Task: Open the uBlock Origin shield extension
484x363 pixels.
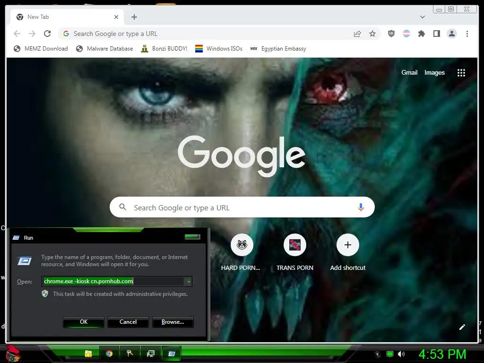Action: click(391, 34)
